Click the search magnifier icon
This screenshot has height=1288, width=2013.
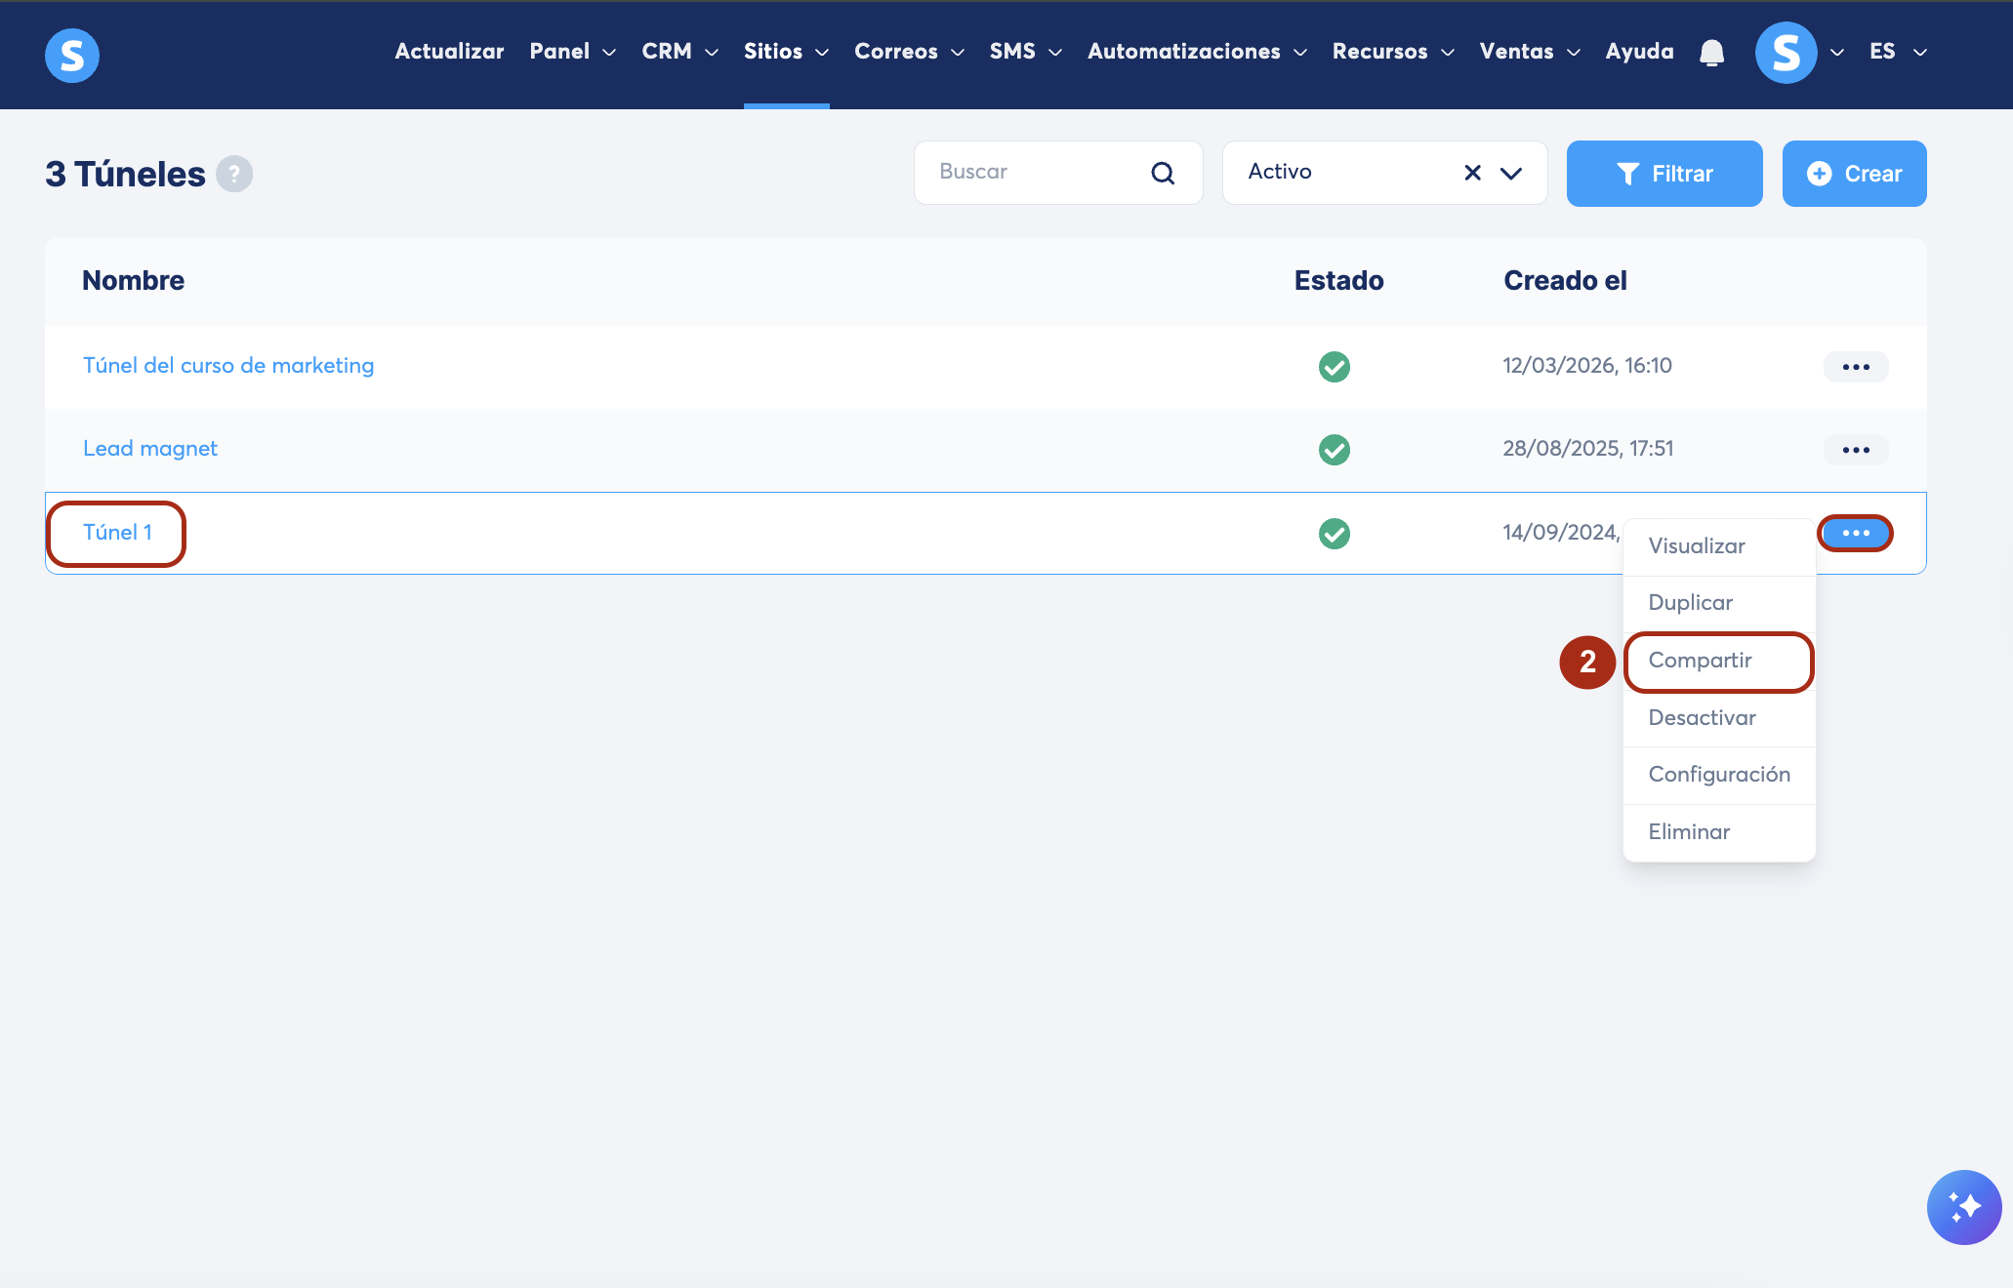tap(1162, 174)
